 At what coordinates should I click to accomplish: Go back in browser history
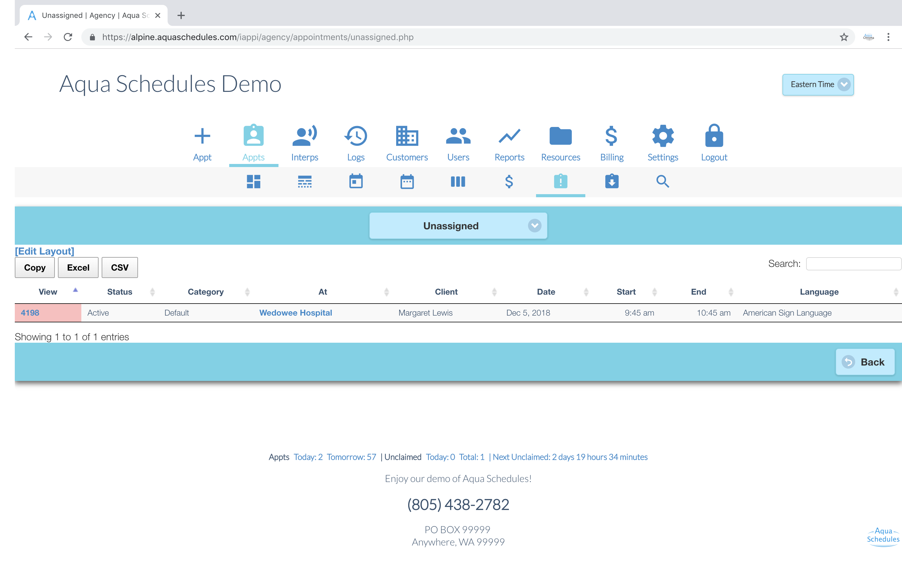pos(28,37)
